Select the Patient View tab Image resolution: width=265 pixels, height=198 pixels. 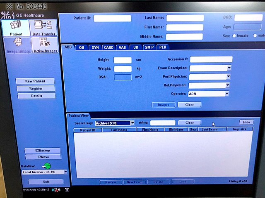(x=78, y=115)
